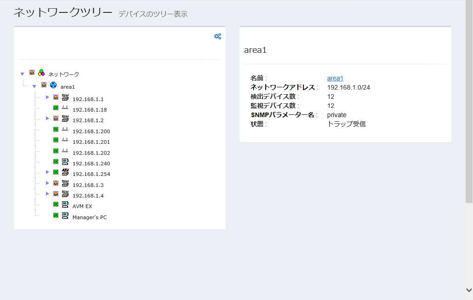
Task: Collapse the ネットワーク root node
Action: 22,74
